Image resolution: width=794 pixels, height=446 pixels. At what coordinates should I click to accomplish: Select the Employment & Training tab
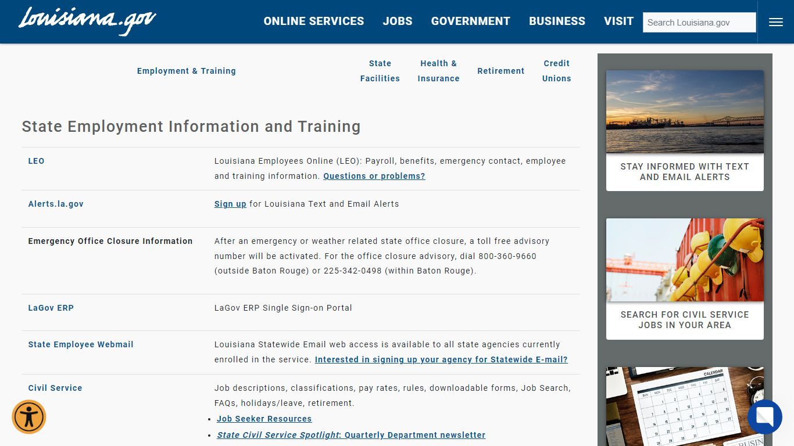click(x=186, y=71)
